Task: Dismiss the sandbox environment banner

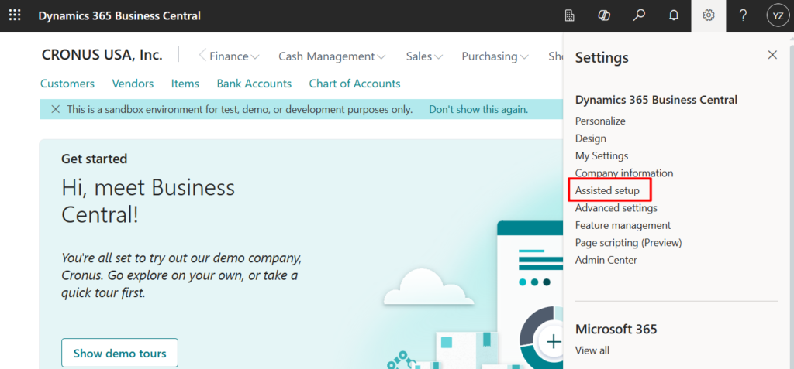Action: pos(55,110)
